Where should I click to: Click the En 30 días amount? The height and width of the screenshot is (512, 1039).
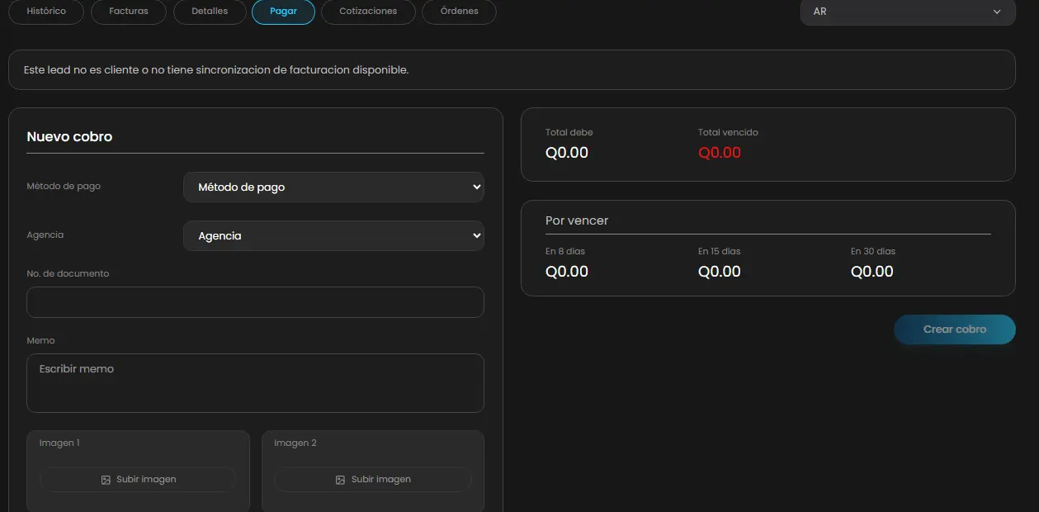pyautogui.click(x=872, y=272)
